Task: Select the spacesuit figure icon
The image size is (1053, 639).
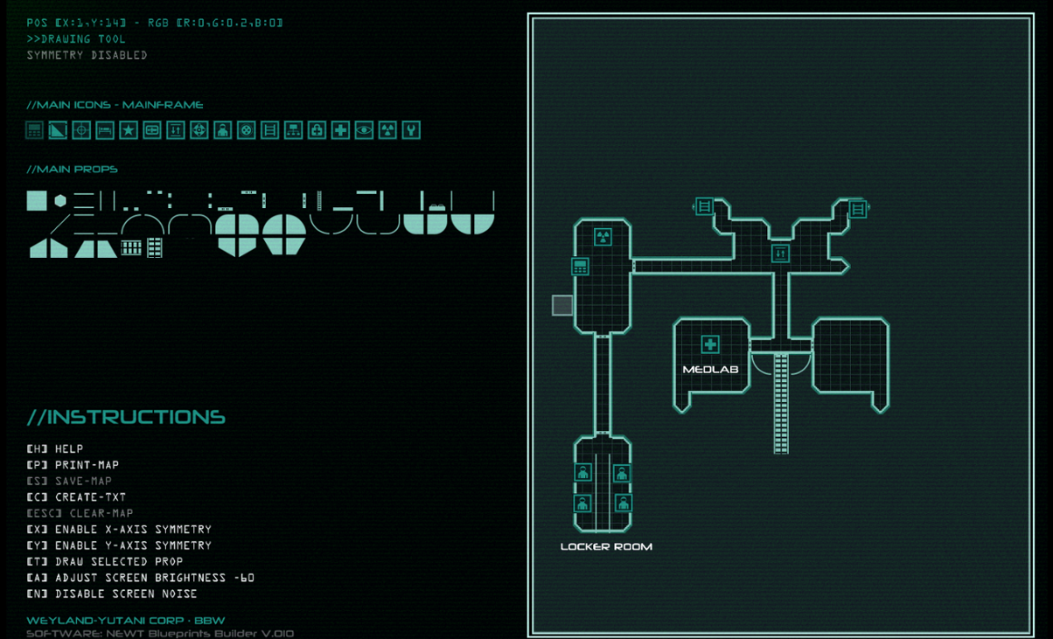Action: coord(222,129)
